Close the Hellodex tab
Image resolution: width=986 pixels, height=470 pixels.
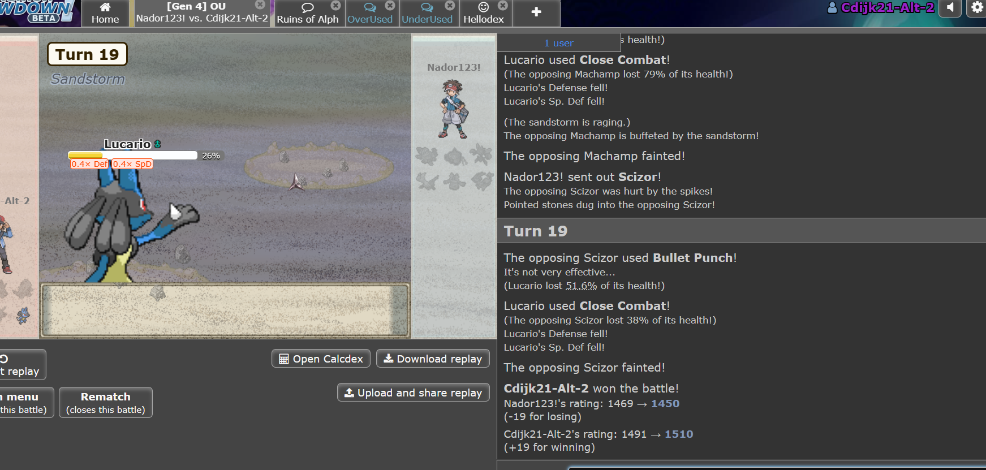click(502, 5)
